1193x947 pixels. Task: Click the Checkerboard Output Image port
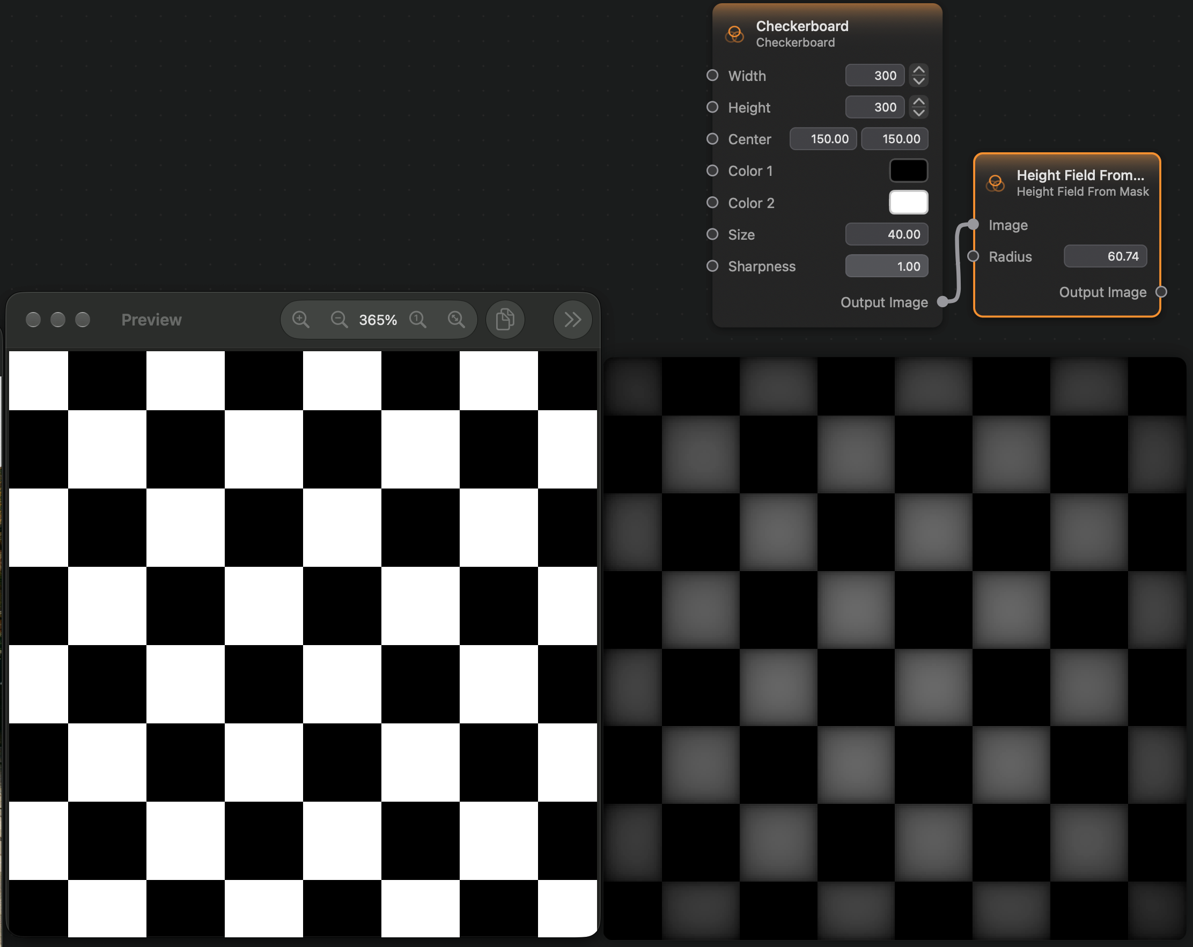click(x=942, y=302)
